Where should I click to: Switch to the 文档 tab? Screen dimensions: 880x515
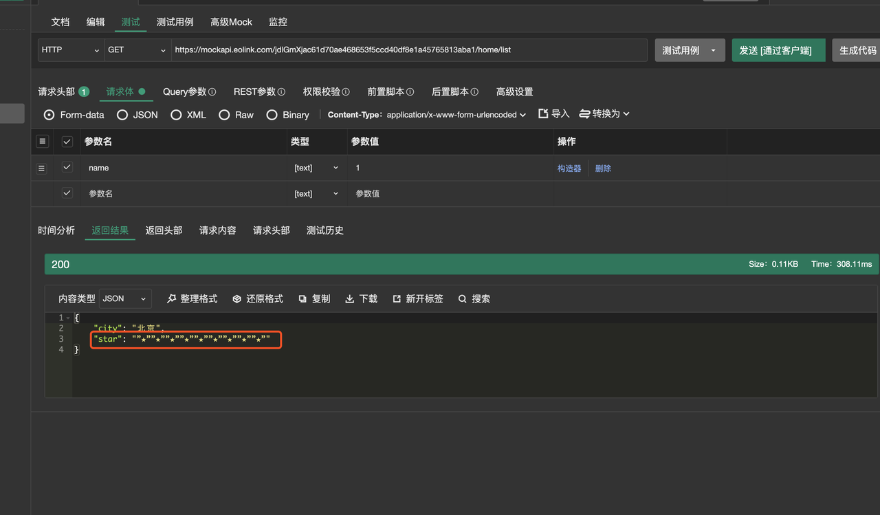pos(60,22)
